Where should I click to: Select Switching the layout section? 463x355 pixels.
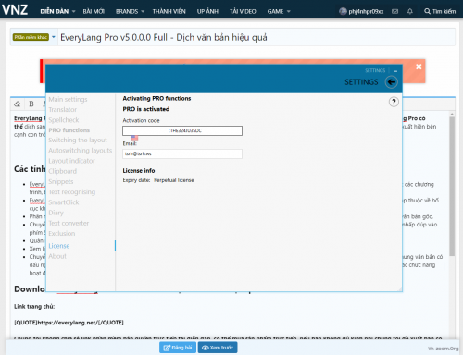coord(78,141)
